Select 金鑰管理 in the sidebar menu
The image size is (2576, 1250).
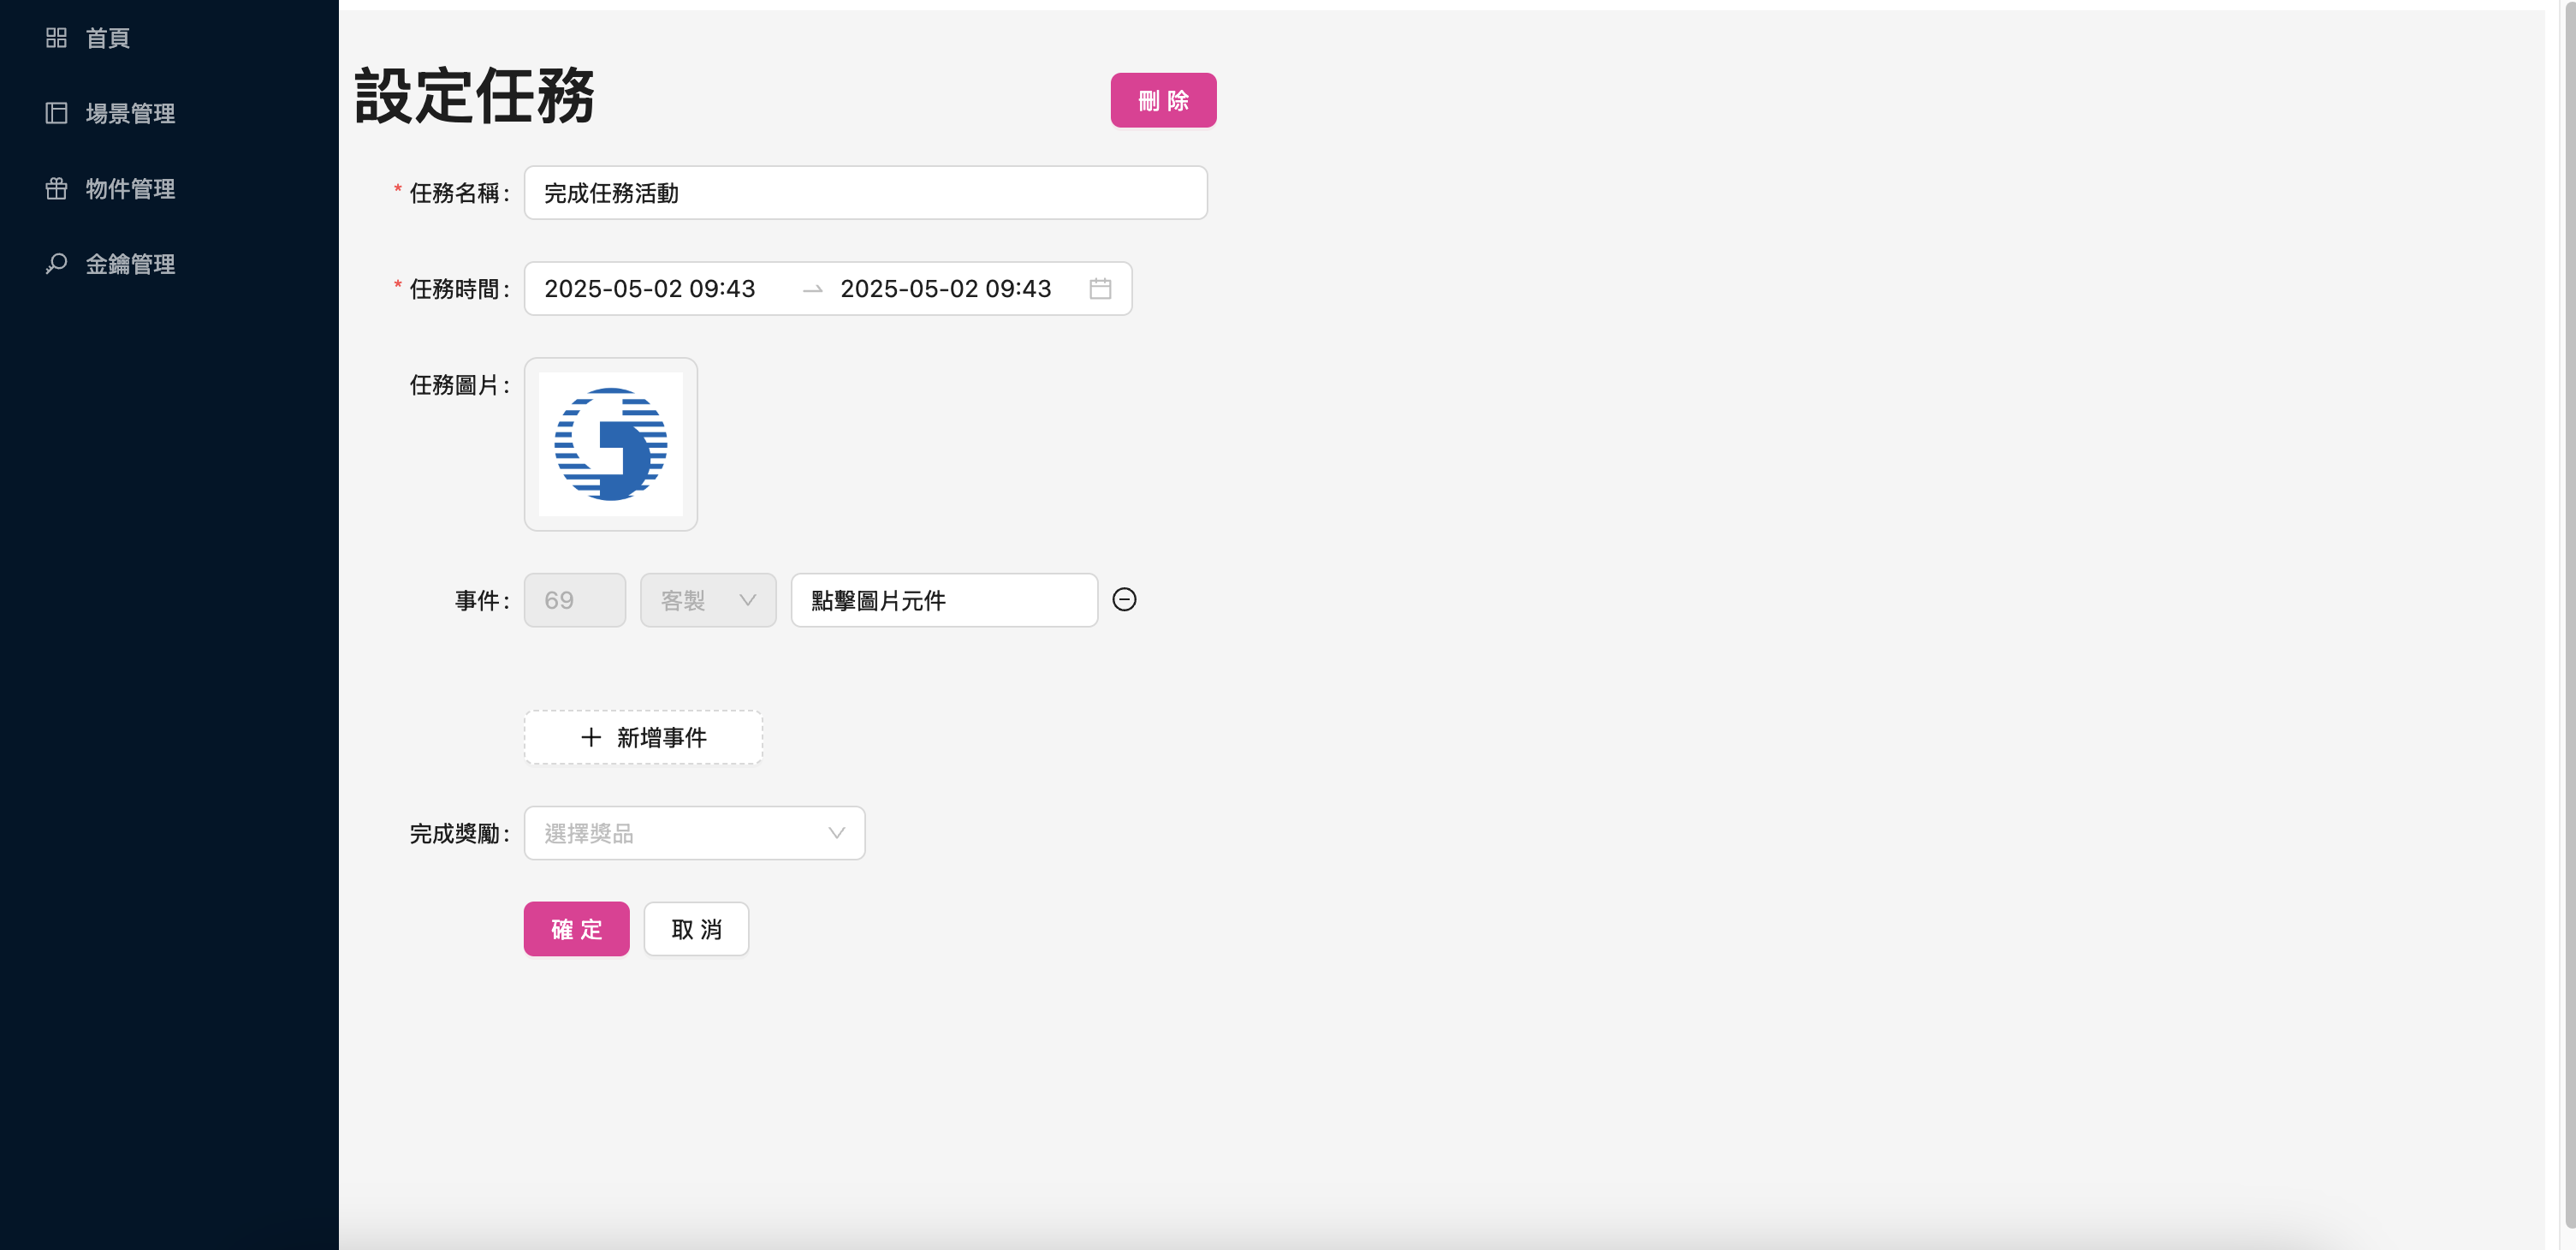130,263
